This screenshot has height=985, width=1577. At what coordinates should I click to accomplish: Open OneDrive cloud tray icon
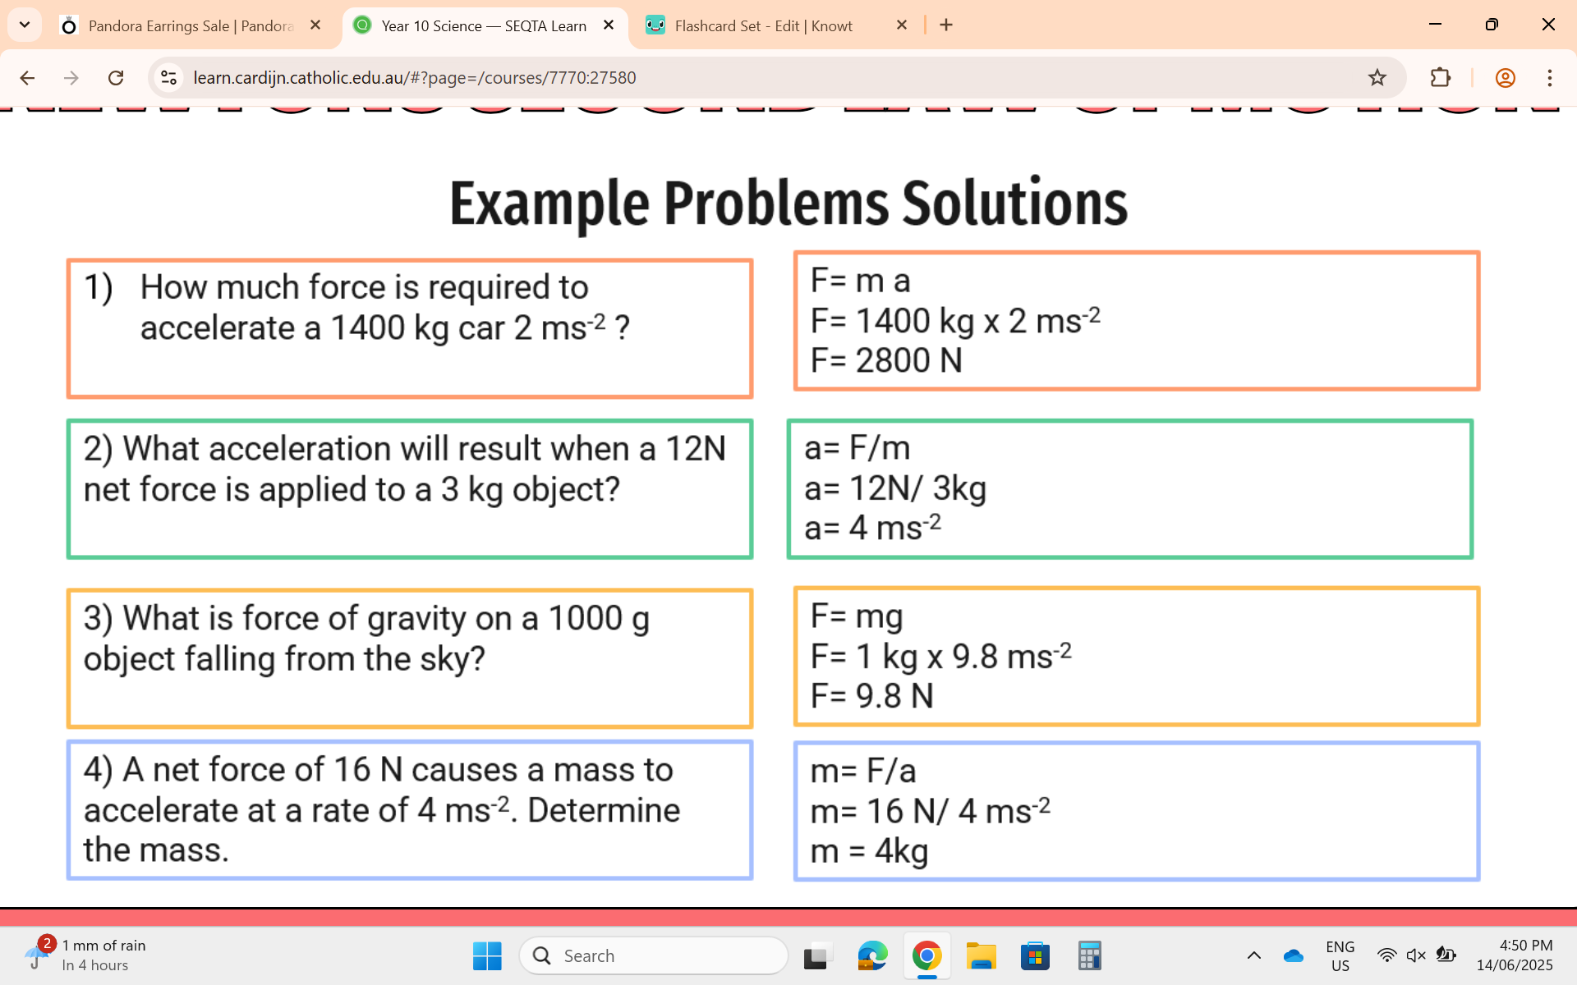point(1294,955)
